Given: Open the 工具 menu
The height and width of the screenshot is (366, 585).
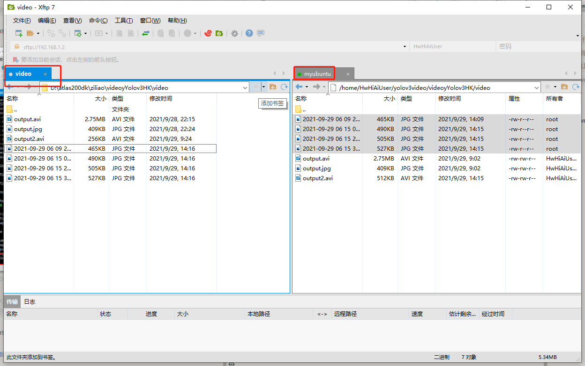Looking at the screenshot, I should 124,20.
